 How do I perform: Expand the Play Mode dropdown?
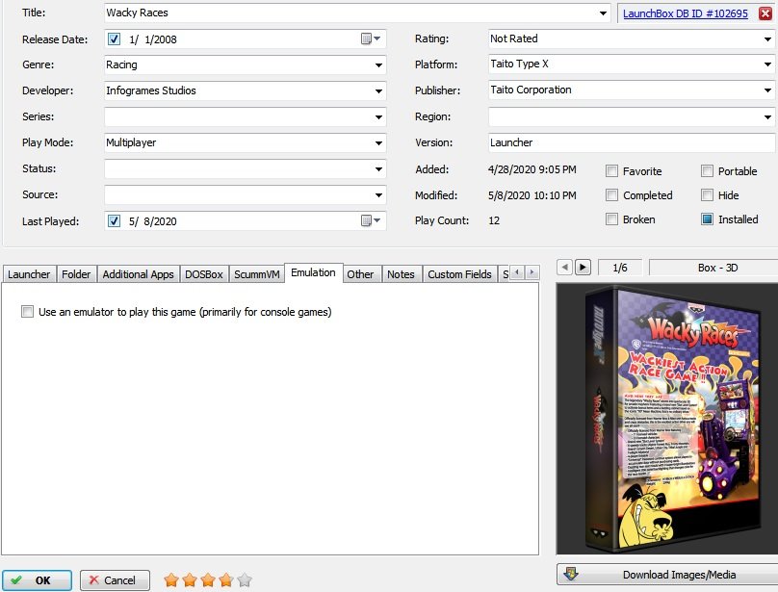tap(378, 142)
